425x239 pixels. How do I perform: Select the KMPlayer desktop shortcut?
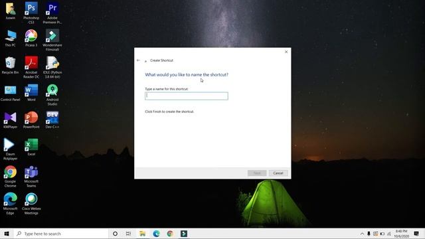11,119
